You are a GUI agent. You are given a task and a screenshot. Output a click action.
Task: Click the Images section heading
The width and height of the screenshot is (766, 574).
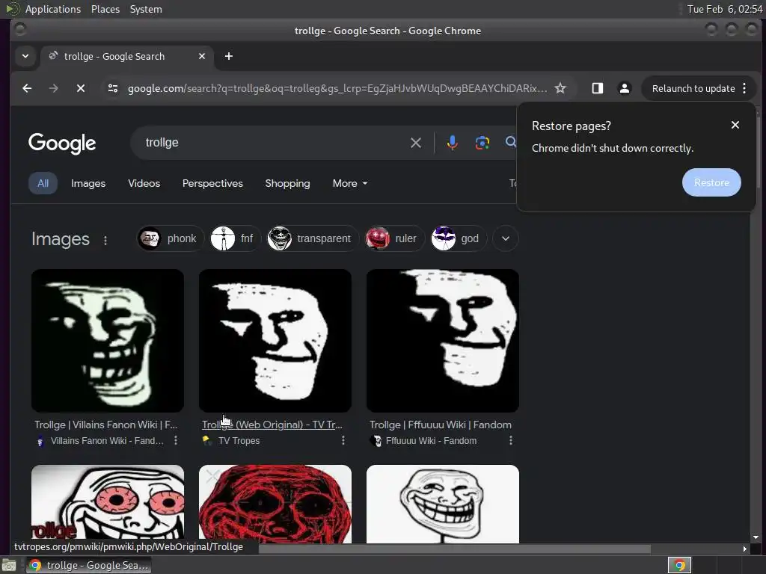click(61, 239)
